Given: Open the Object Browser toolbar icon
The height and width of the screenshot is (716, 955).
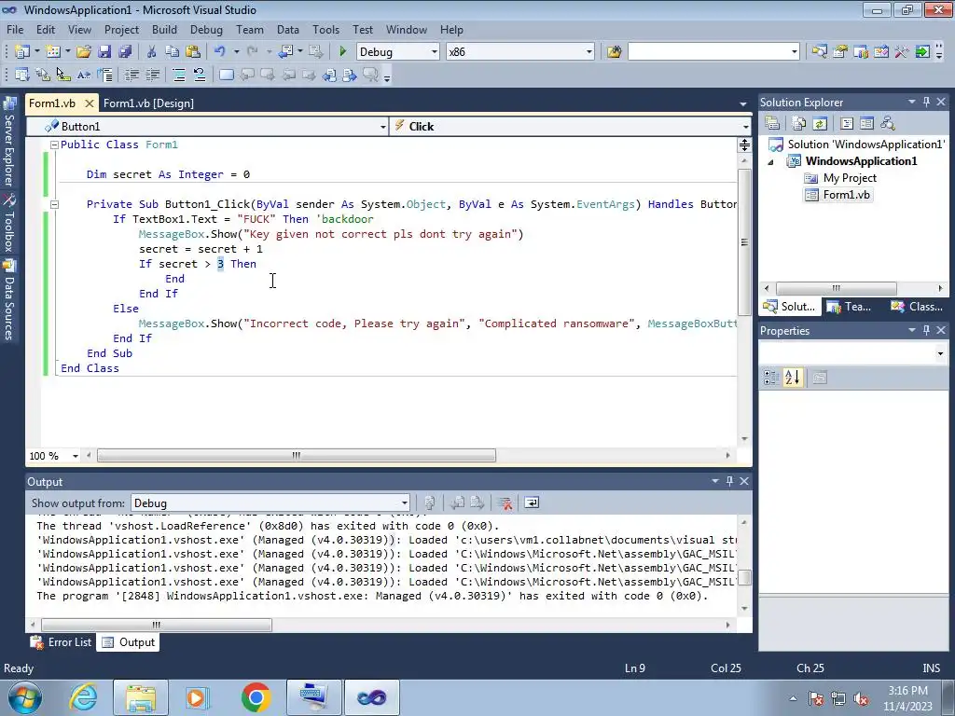Looking at the screenshot, I should tap(880, 52).
